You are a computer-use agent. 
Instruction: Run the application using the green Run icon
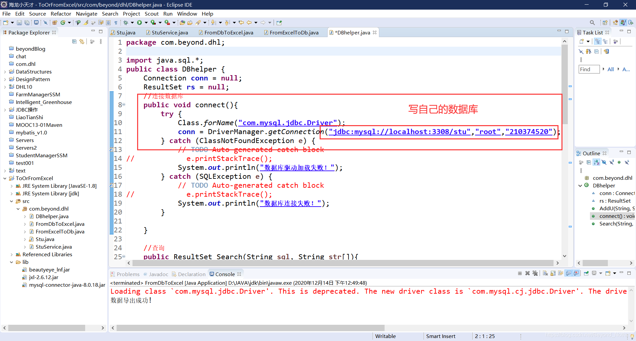(x=139, y=23)
